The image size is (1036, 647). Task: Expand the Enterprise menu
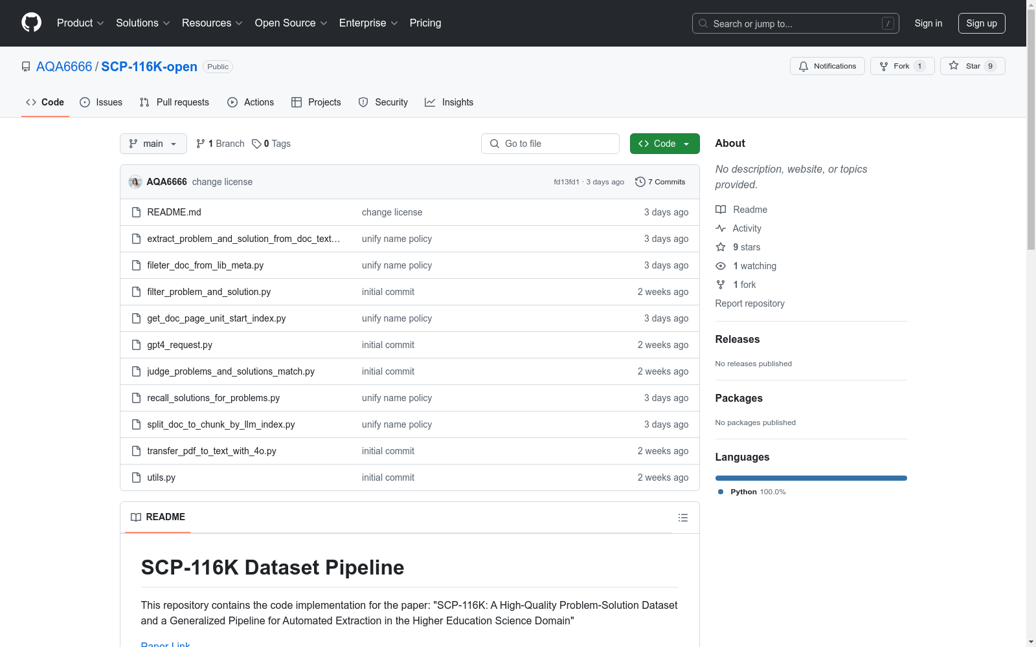click(x=368, y=23)
